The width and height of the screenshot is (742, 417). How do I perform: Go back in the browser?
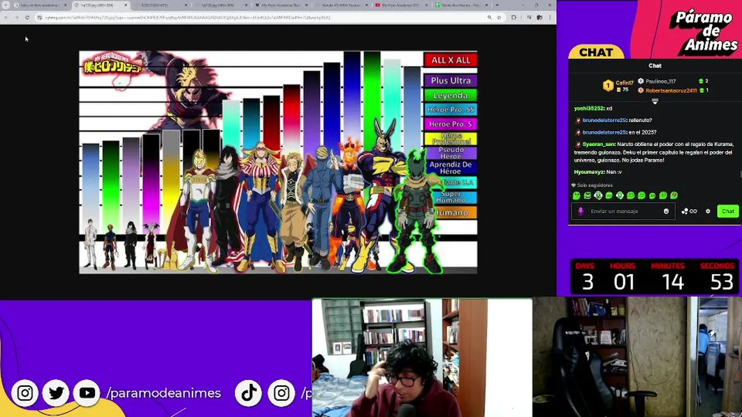(x=6, y=17)
